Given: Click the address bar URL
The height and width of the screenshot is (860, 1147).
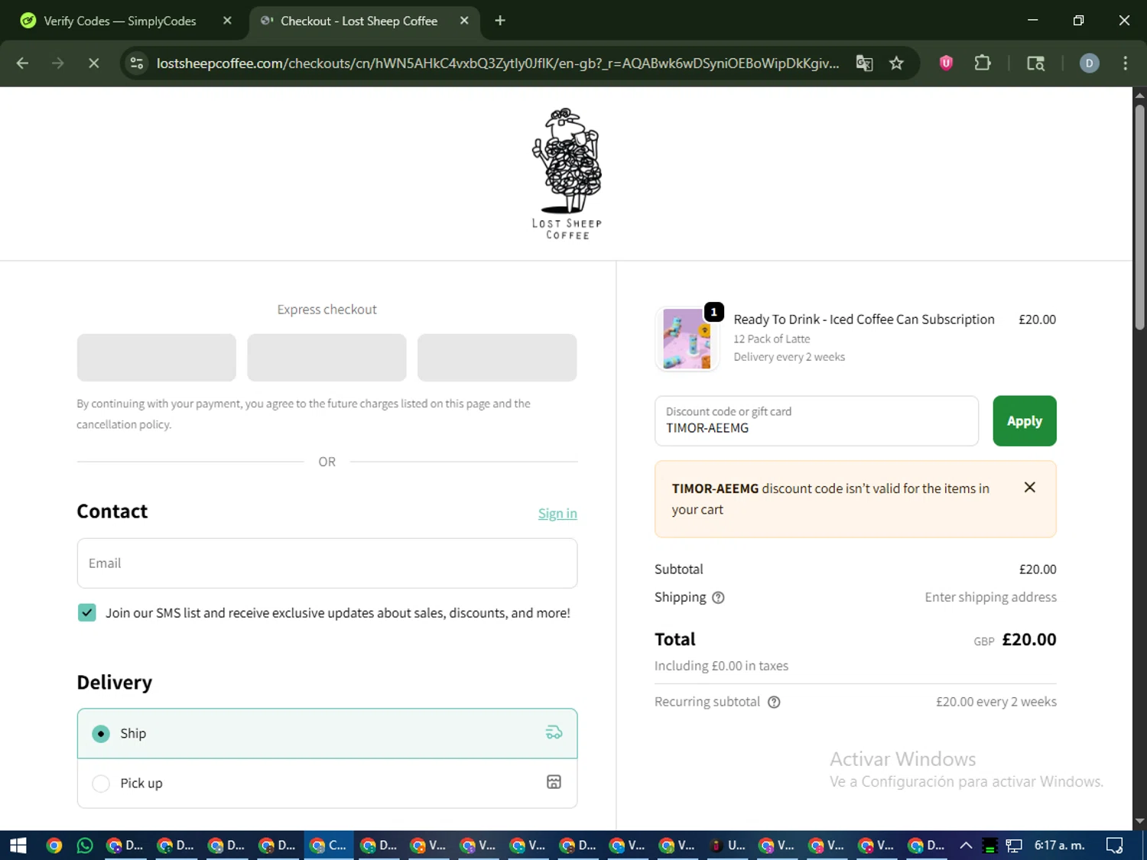Looking at the screenshot, I should tap(498, 63).
